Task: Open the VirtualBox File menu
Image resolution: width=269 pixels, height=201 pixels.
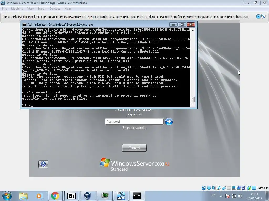Action: pyautogui.click(x=4, y=9)
